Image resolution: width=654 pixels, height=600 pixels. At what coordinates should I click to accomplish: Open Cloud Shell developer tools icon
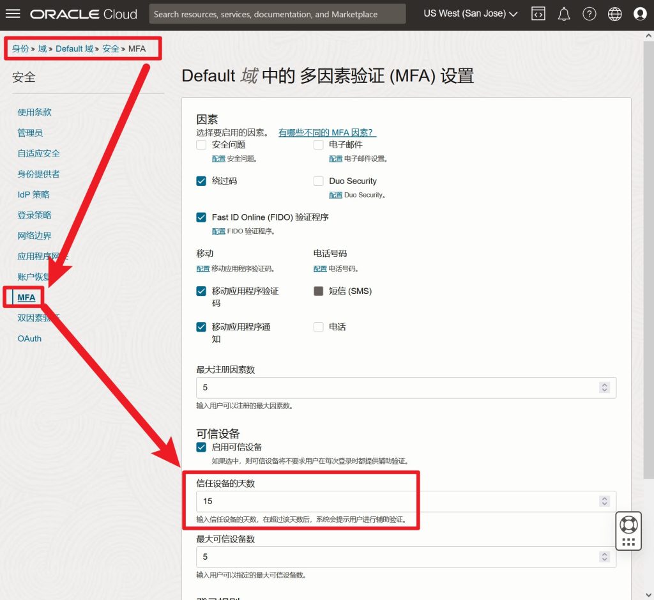pyautogui.click(x=538, y=13)
